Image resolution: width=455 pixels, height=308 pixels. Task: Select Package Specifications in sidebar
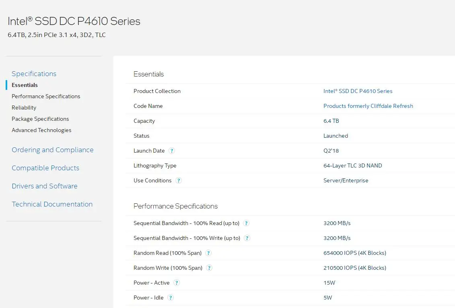pos(40,119)
